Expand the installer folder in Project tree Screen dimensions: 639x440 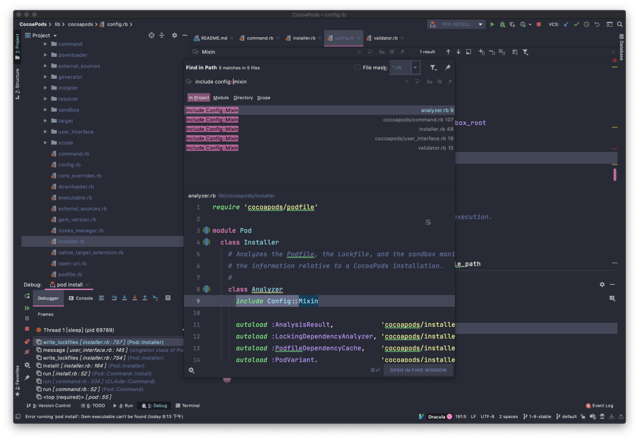tap(46, 88)
